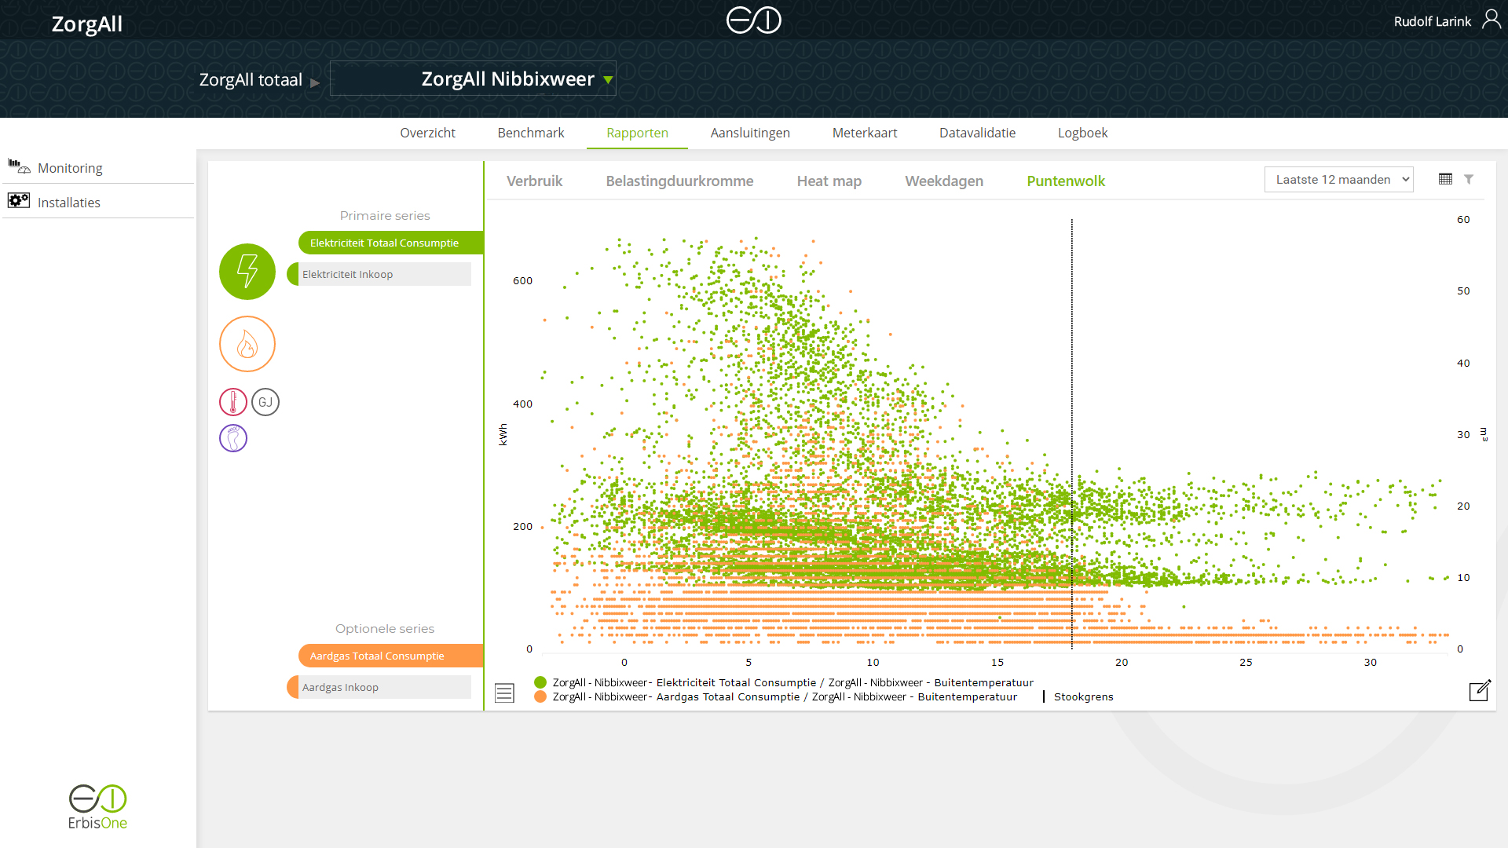Switch to the Verbruik report
Viewport: 1508px width, 848px height.
534,181
